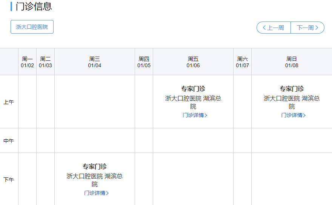The image size is (332, 205).
Task: Select the 周日 01/08 column header
Action: 292,62
